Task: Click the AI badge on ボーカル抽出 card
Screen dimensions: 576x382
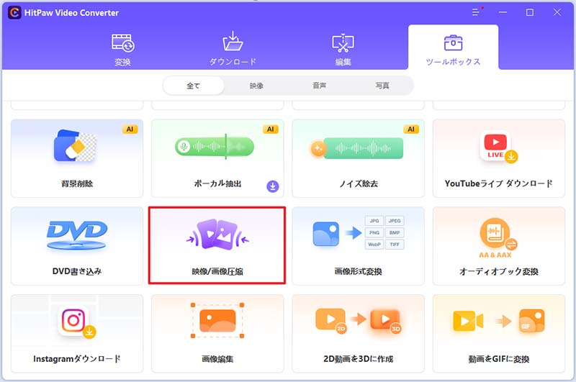Action: click(271, 129)
